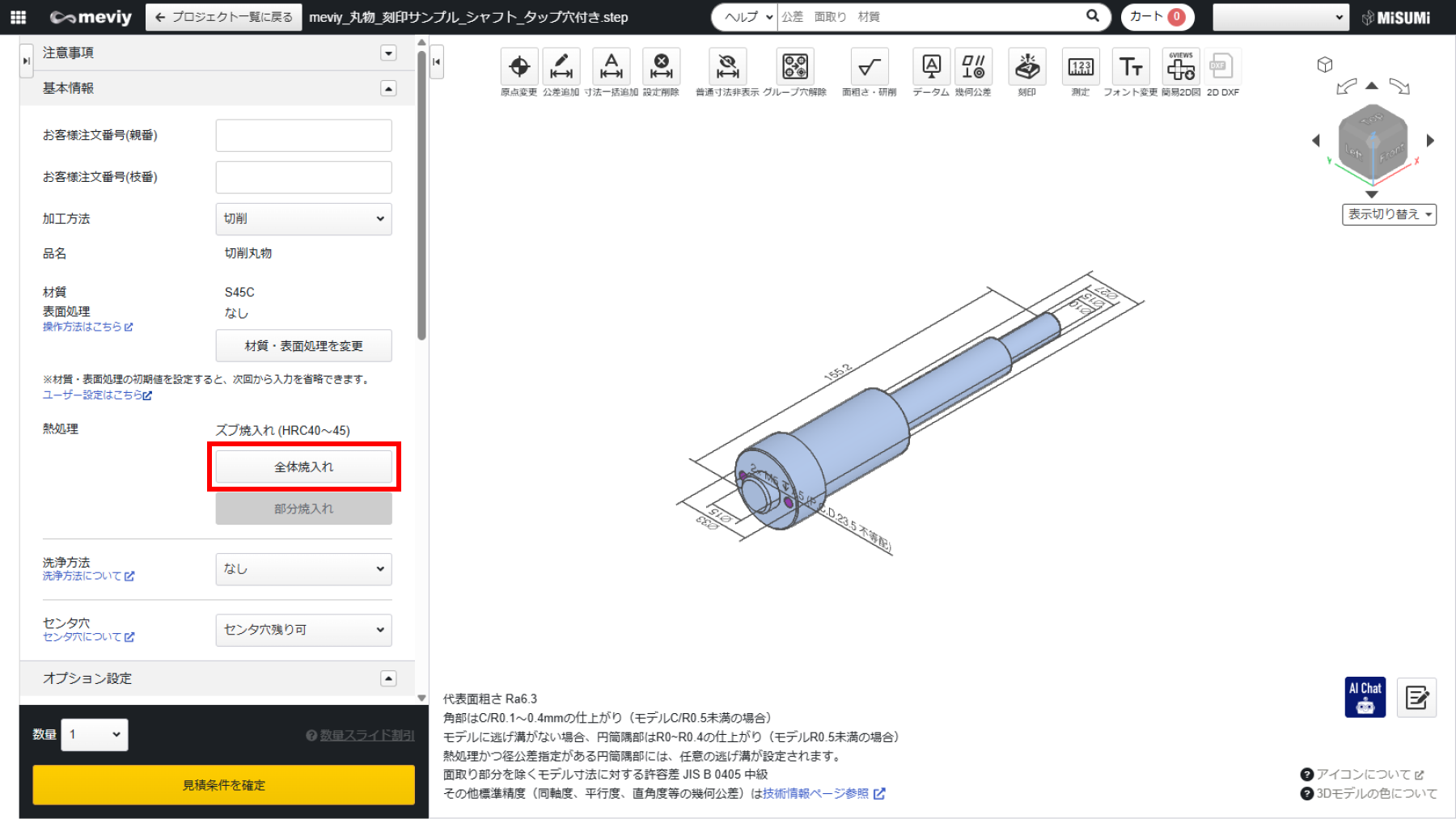The height and width of the screenshot is (819, 1456).
Task: Open the 加工方法 dropdown showing 切削
Action: (303, 219)
